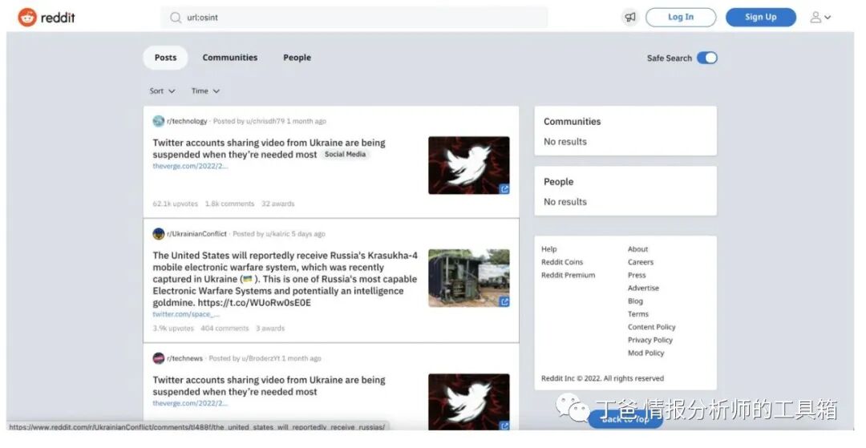
Task: Open the Reddit home logo
Action: tap(47, 18)
